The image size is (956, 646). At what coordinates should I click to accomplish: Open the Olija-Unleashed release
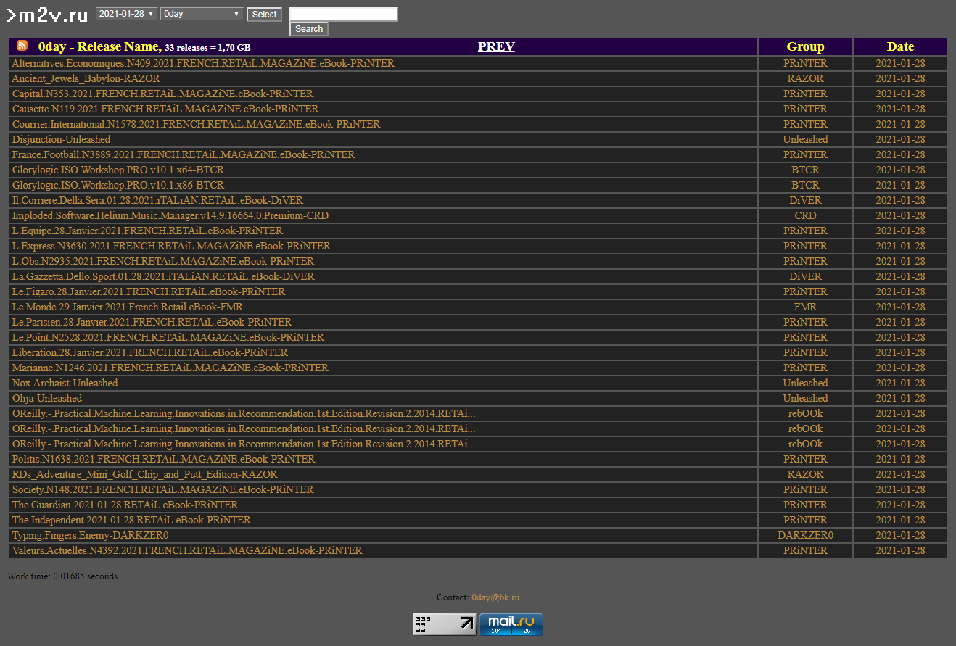pos(47,398)
